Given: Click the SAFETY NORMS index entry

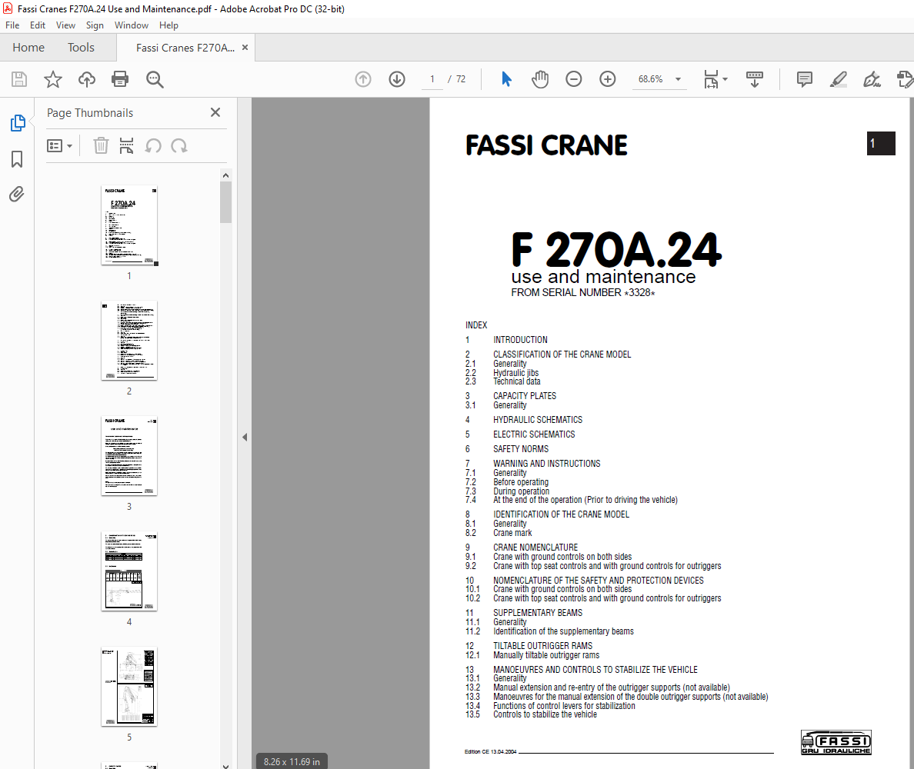Looking at the screenshot, I should tap(521, 449).
